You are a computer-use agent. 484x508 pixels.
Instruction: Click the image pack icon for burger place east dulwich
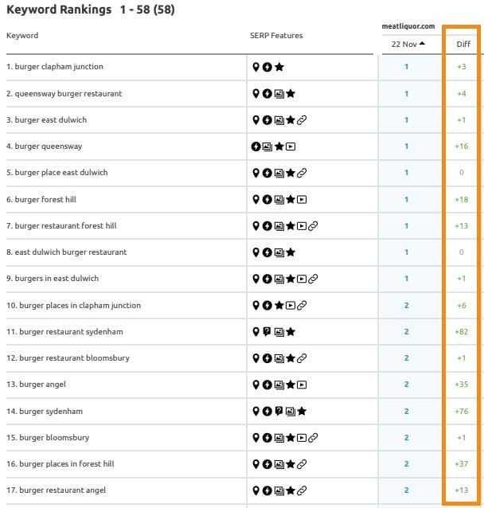point(279,173)
